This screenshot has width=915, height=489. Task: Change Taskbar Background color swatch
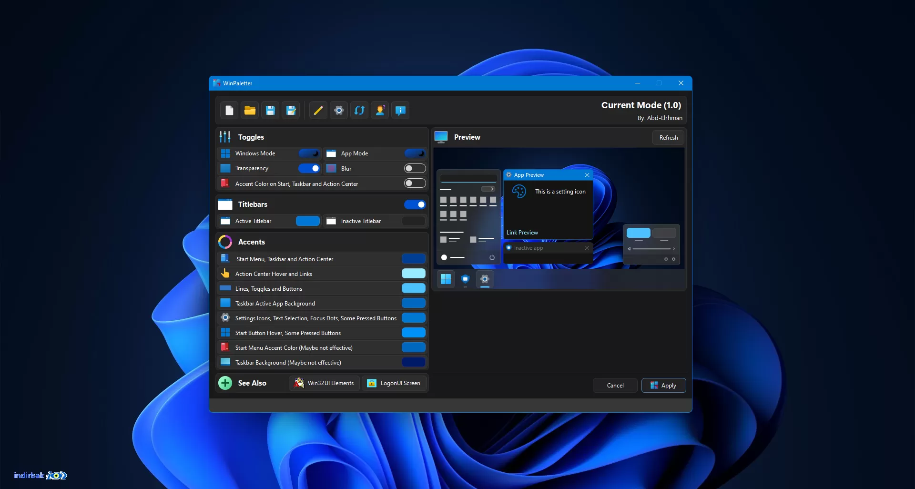pyautogui.click(x=414, y=362)
